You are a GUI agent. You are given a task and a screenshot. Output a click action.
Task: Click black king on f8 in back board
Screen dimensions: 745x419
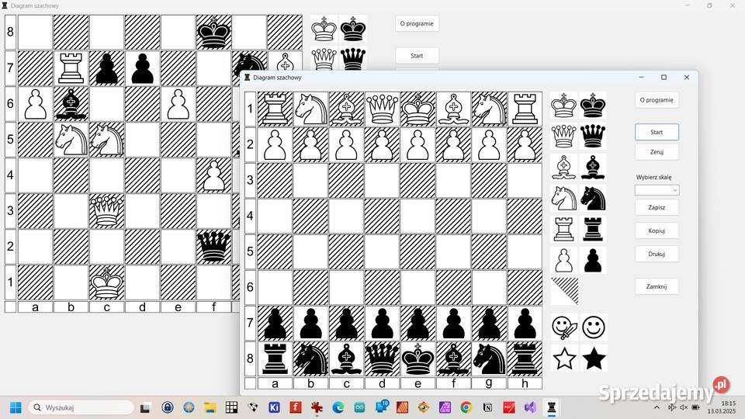coord(214,33)
